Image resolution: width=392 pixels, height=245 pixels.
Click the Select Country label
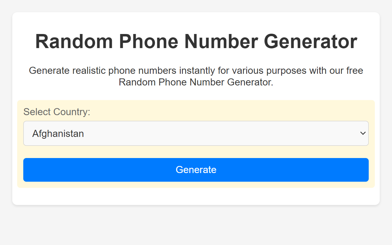pos(57,112)
